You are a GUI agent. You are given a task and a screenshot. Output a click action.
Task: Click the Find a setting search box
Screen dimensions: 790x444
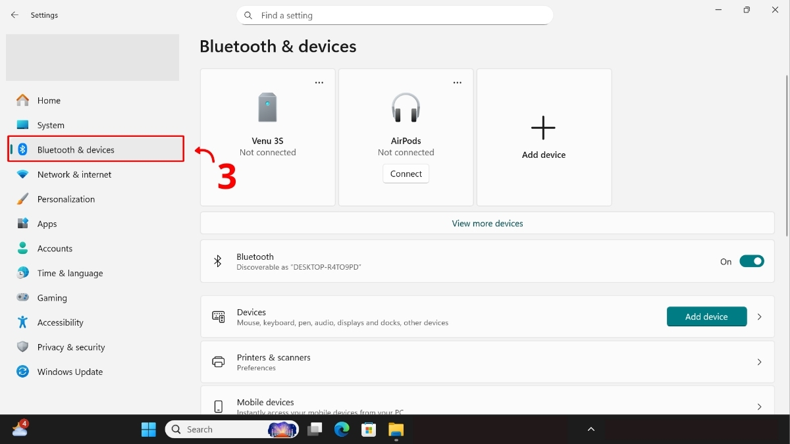(395, 15)
